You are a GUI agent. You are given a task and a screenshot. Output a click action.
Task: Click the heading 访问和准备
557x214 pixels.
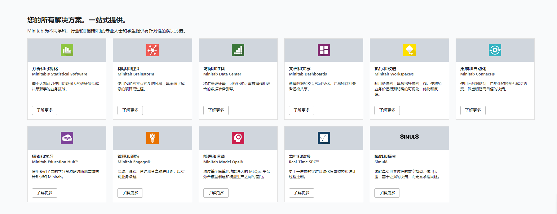point(214,69)
